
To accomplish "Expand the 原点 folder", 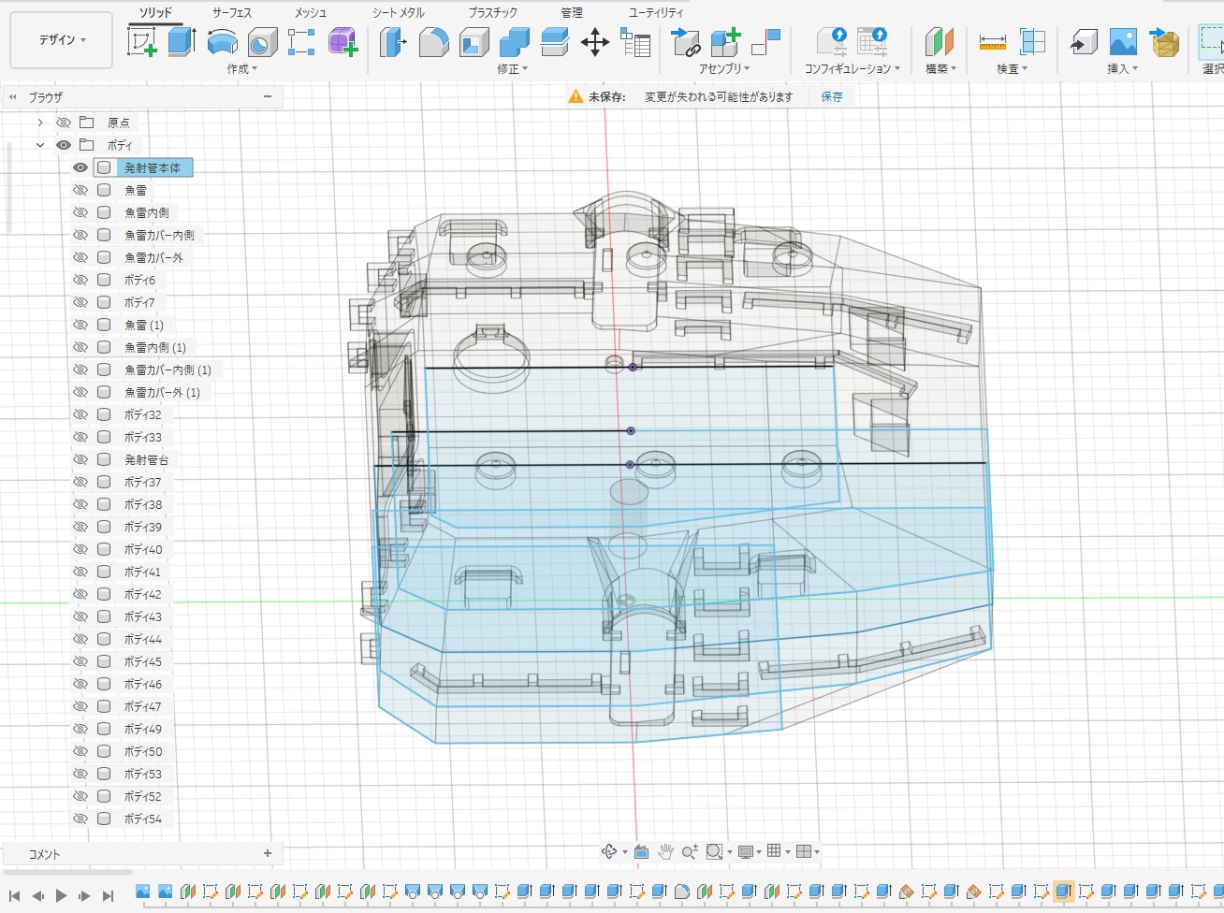I will tap(40, 123).
